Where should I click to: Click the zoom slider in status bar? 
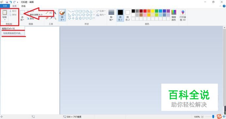[213, 117]
